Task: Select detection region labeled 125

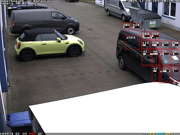Action: (165, 45)
